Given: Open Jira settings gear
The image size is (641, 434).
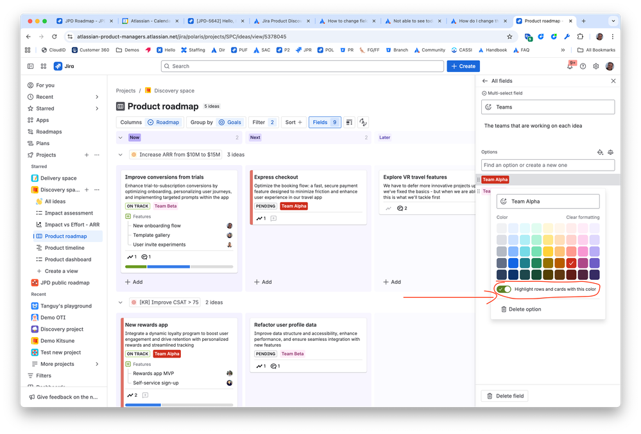Looking at the screenshot, I should click(x=596, y=66).
